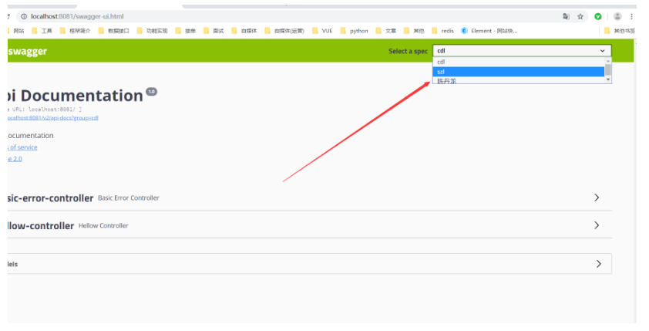This screenshot has width=649, height=331.
Task: Open the VUE bookmark folder
Action: [322, 31]
